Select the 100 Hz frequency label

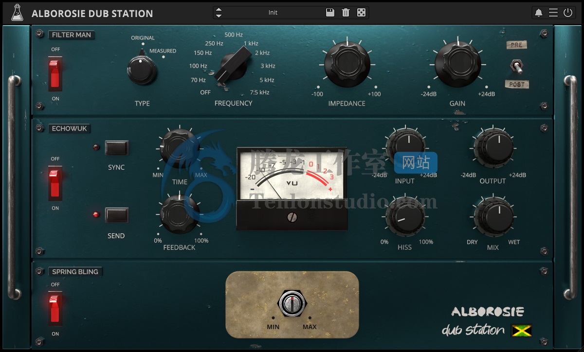coord(198,66)
